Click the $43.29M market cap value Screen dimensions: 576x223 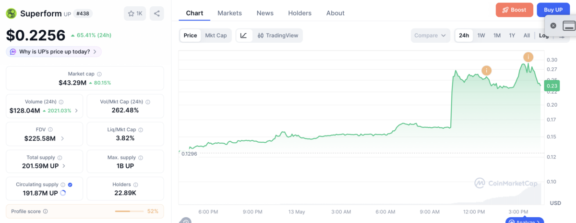pyautogui.click(x=72, y=83)
